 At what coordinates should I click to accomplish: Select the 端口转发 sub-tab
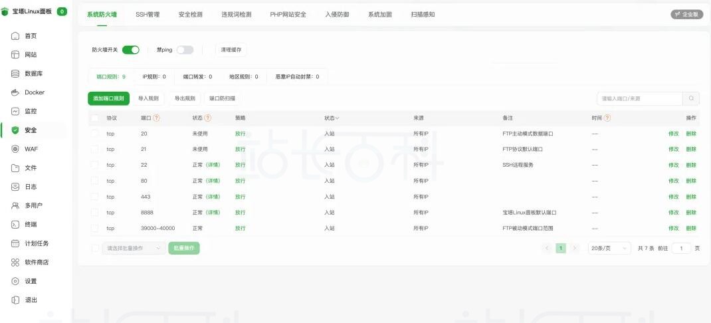click(x=198, y=76)
